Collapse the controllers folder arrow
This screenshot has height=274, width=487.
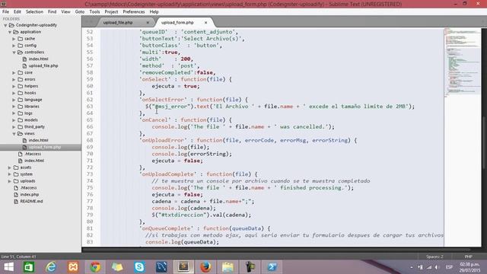click(x=14, y=53)
